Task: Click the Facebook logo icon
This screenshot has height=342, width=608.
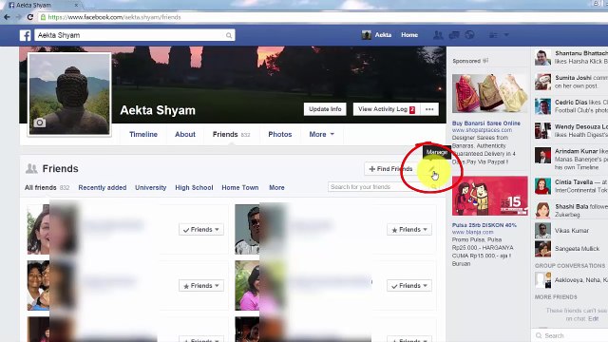Action: 26,35
